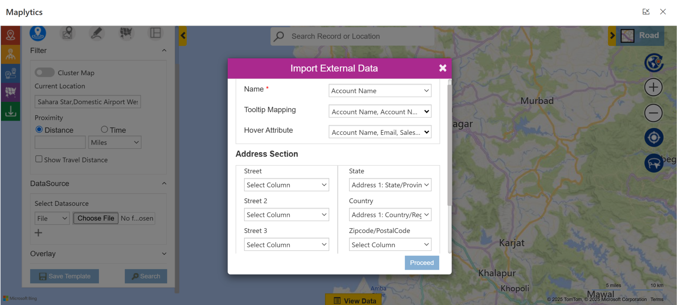Expand the Overlay section
Viewport: 677px width, 305px height.
click(164, 254)
